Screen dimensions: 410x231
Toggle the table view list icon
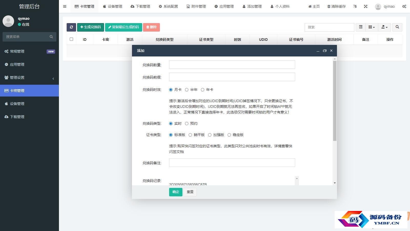click(x=361, y=27)
